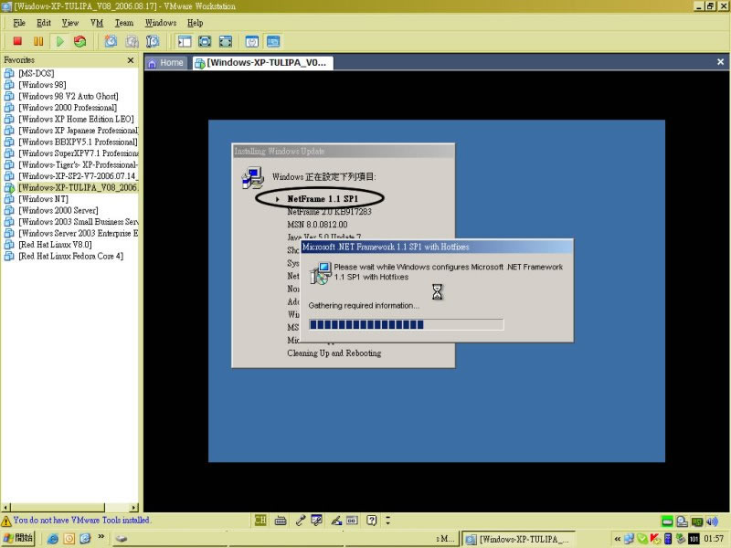Viewport: 731px width, 548px height.
Task: Open the File menu
Action: (x=19, y=23)
